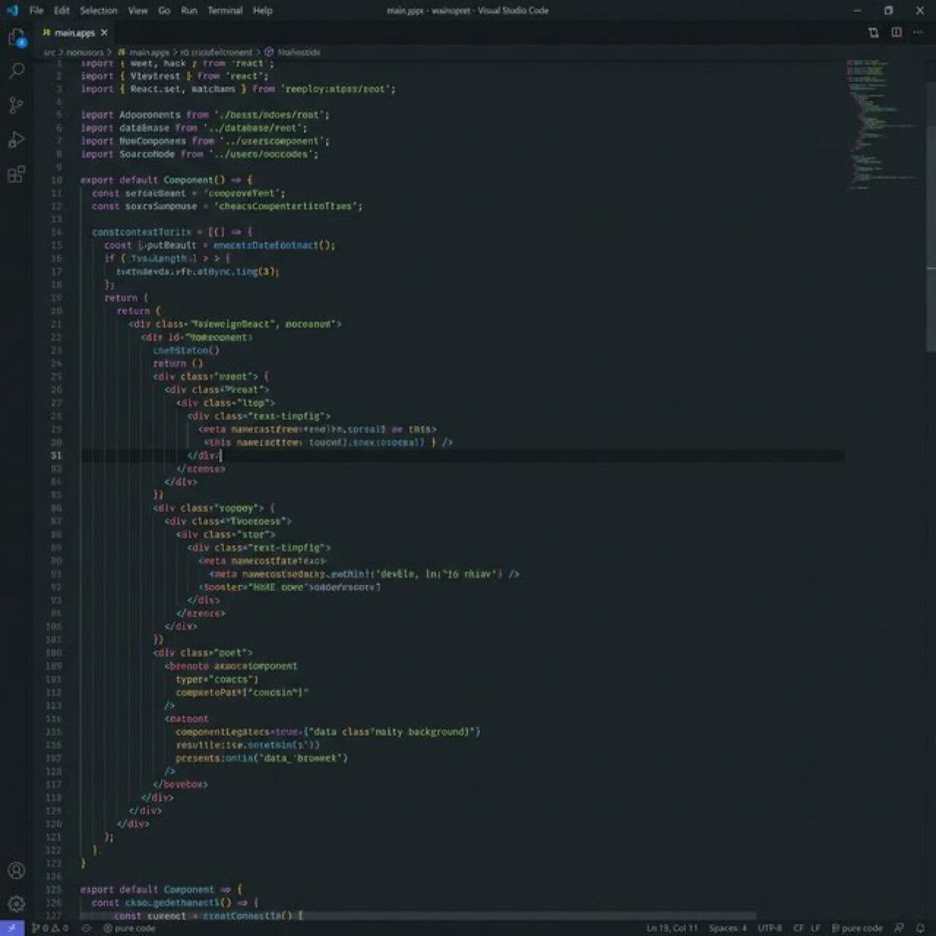936x936 pixels.
Task: Open the Extensions icon
Action: (16, 175)
